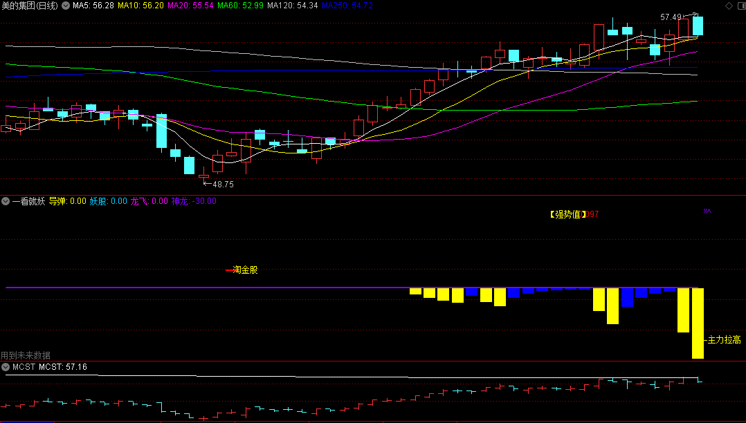
Task: Click the 主力拉高 signal label
Action: click(724, 340)
